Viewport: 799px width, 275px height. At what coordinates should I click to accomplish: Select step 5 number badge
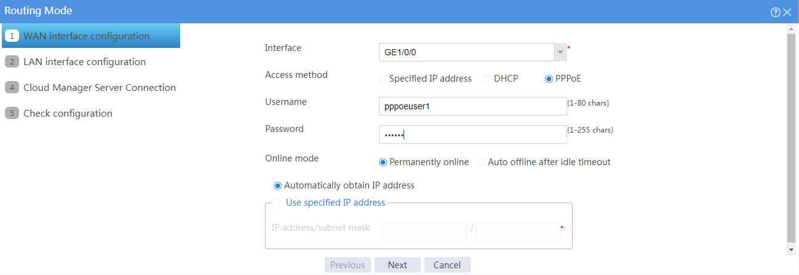coord(12,114)
